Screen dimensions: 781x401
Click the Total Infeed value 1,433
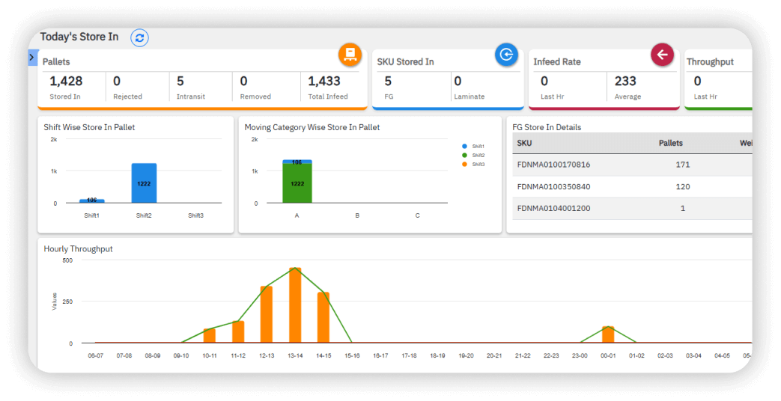click(x=323, y=82)
